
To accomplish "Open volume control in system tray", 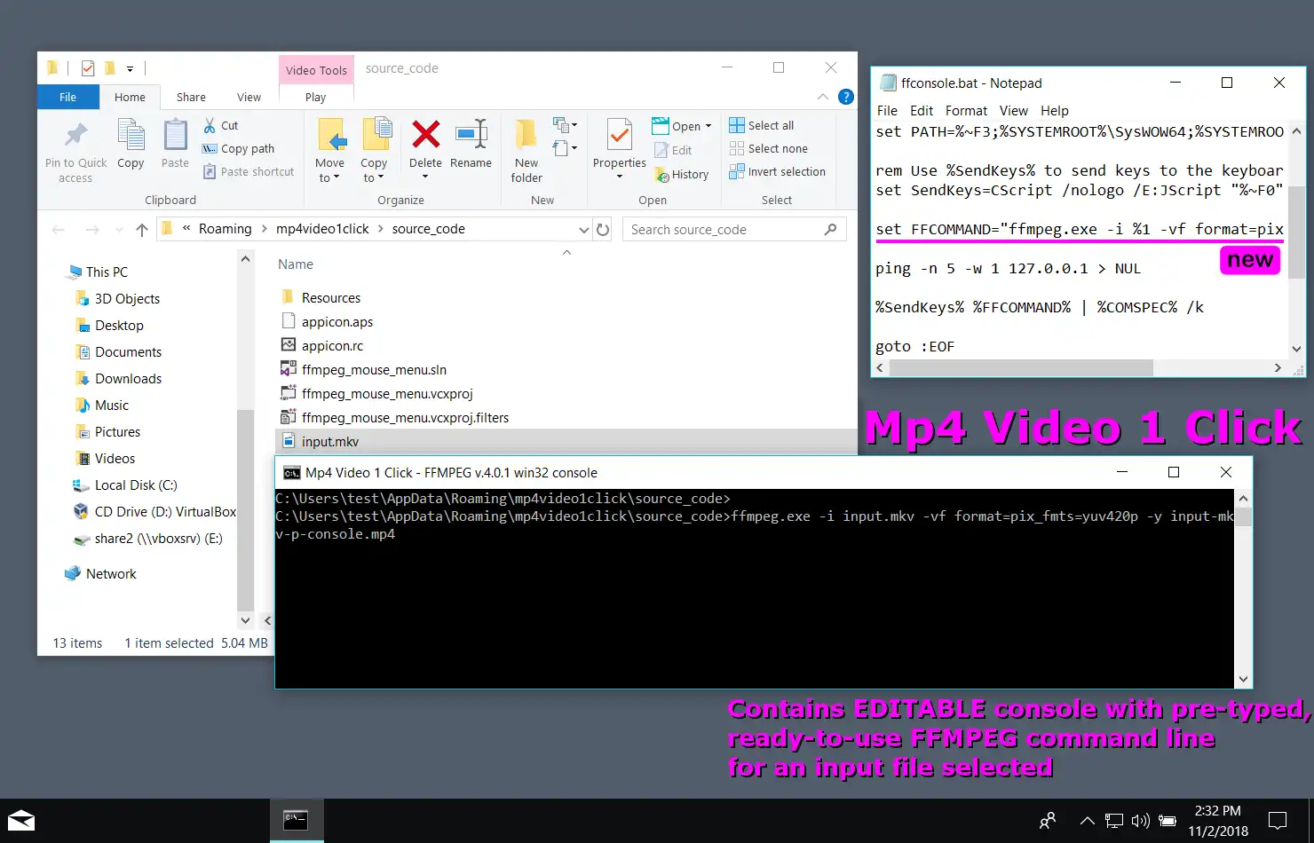I will (1141, 821).
